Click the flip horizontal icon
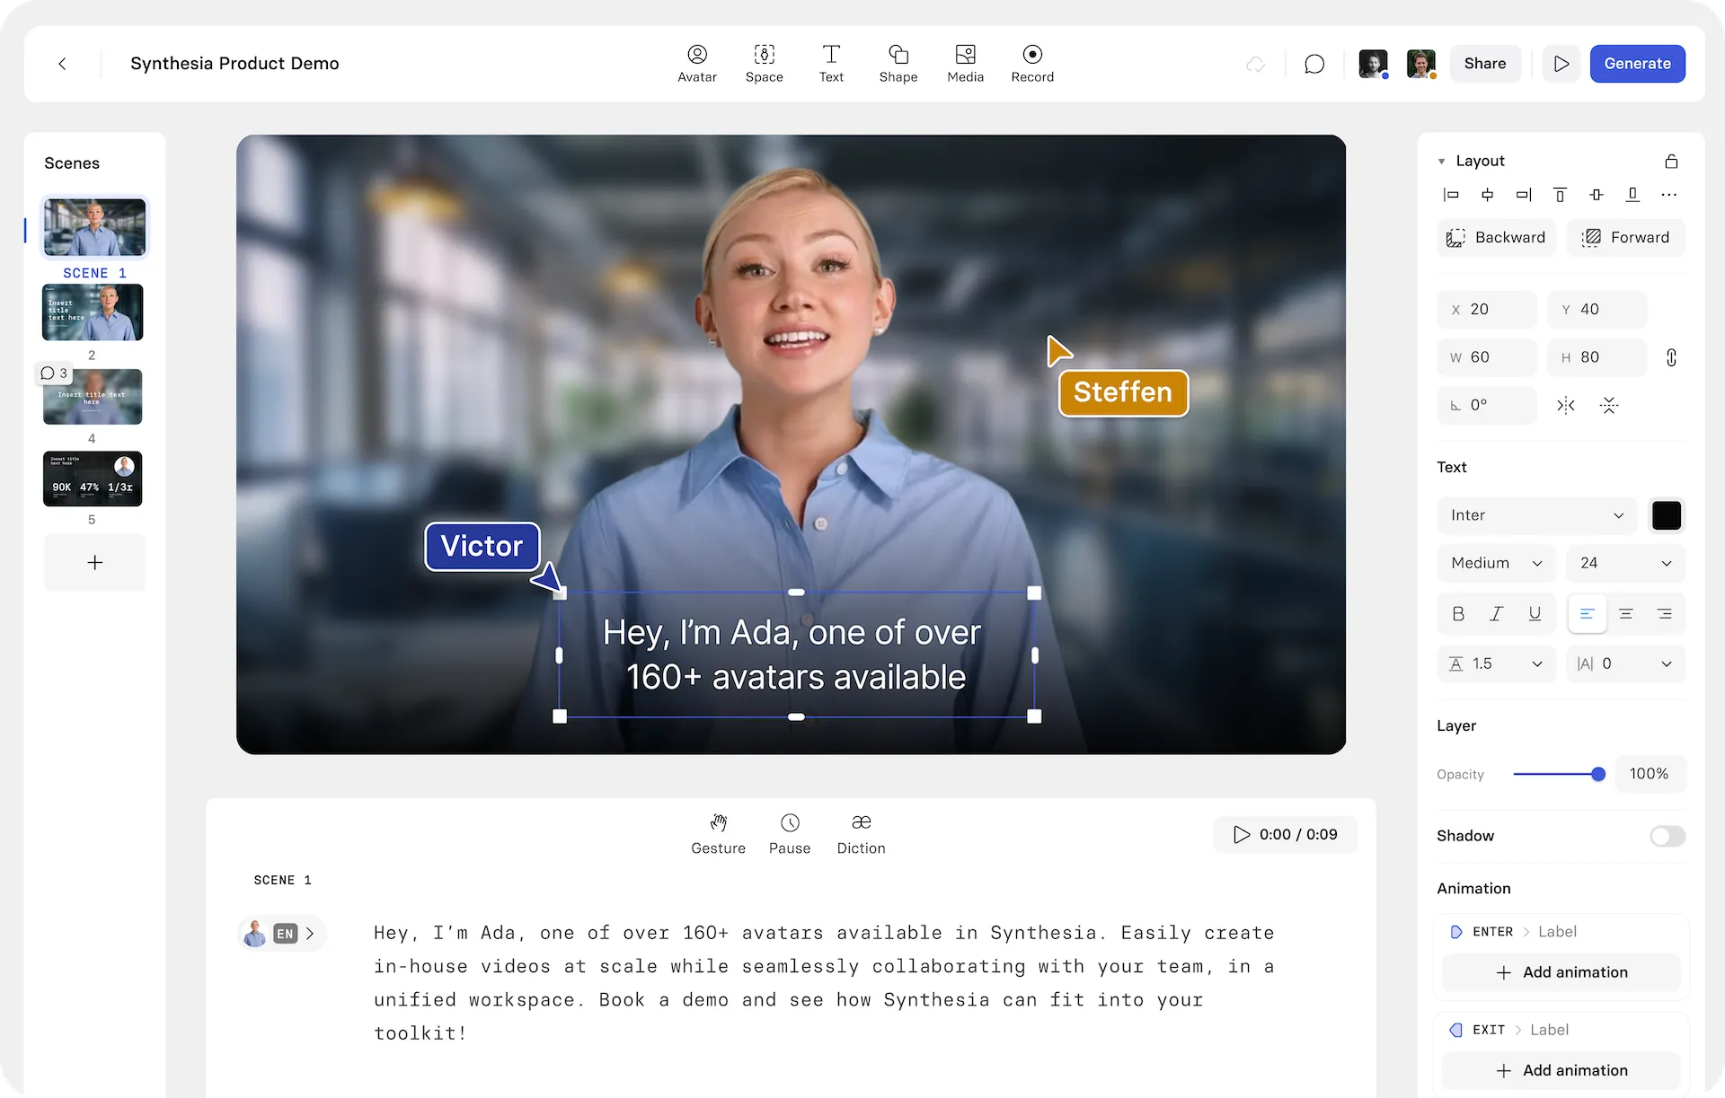The image size is (1725, 1098). [1566, 406]
